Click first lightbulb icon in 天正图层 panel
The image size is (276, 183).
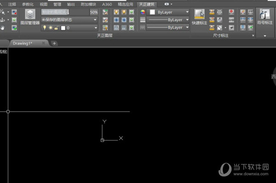pos(116,12)
